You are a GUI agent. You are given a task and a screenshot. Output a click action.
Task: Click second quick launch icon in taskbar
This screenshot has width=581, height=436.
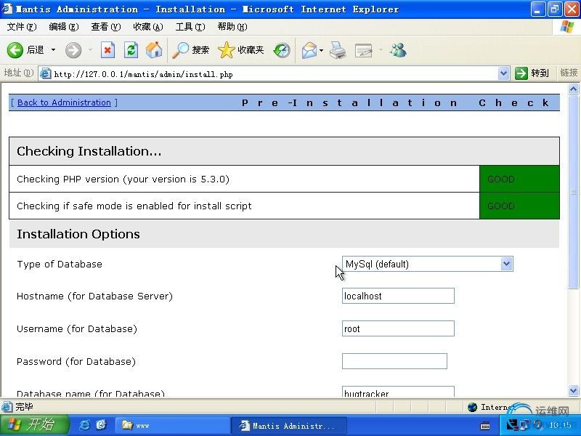click(101, 425)
